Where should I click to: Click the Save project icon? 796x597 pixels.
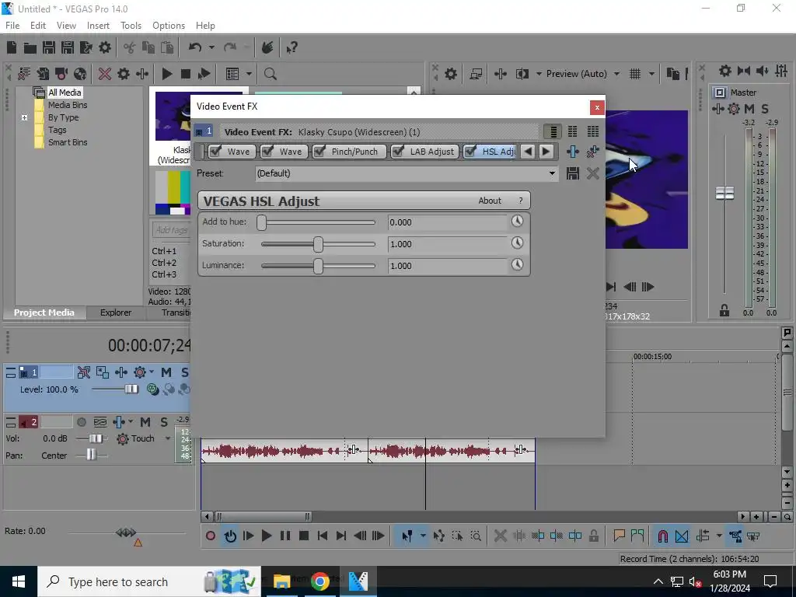click(x=49, y=47)
